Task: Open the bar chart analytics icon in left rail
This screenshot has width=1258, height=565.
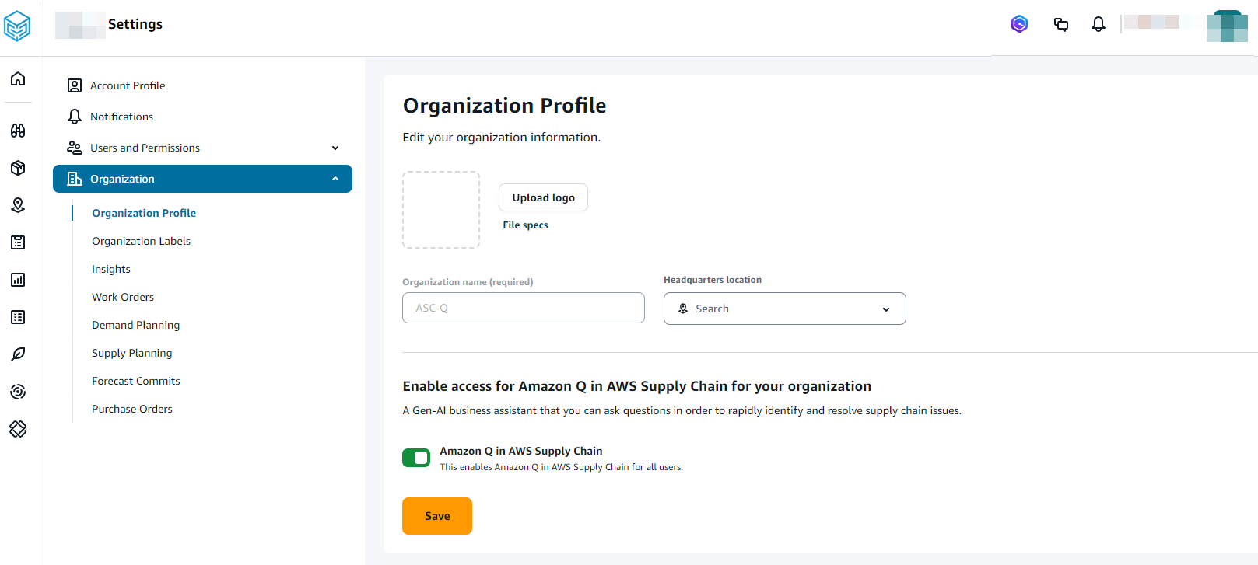Action: pos(18,280)
